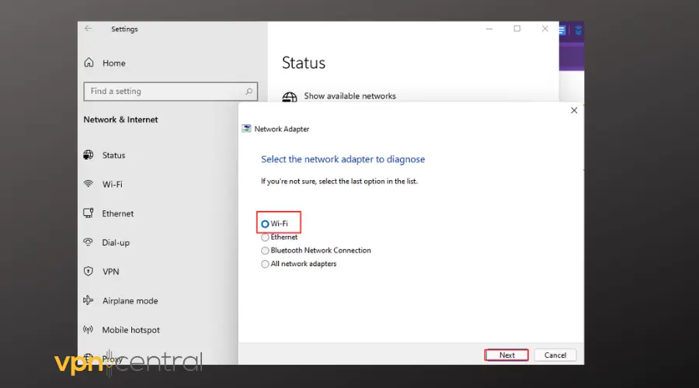Click the Status globe icon
699x388 pixels.
click(x=89, y=155)
